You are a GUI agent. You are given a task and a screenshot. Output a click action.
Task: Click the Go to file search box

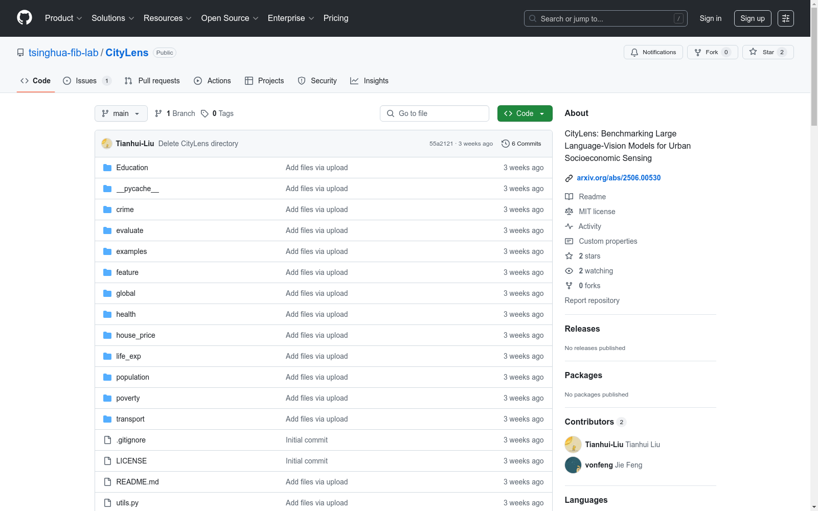pos(435,113)
